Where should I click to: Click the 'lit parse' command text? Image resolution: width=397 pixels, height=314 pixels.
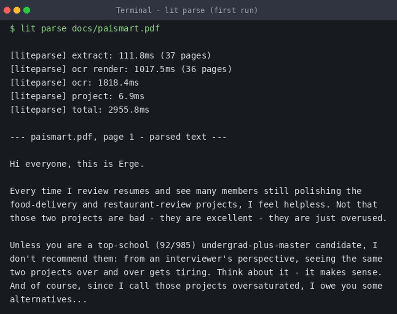43,29
